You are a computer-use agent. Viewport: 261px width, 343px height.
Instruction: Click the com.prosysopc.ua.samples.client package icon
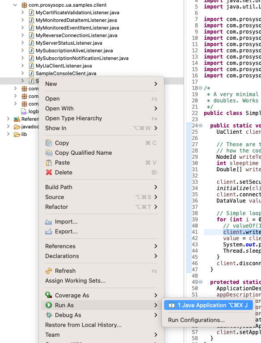(x=24, y=5)
